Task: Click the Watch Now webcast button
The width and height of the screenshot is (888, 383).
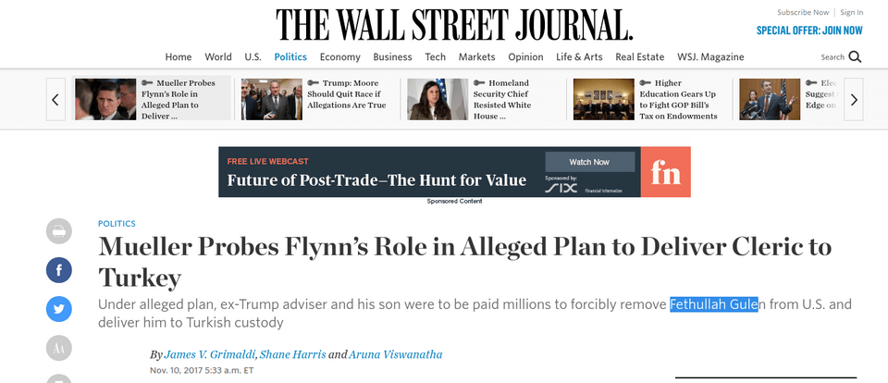Action: 589,162
